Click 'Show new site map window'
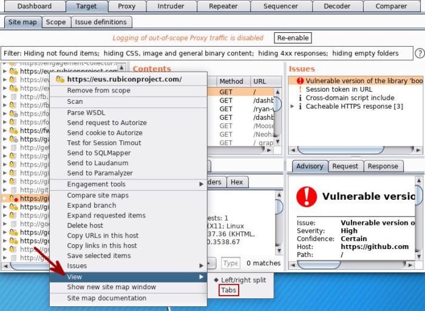The image size is (425, 311). (129, 287)
